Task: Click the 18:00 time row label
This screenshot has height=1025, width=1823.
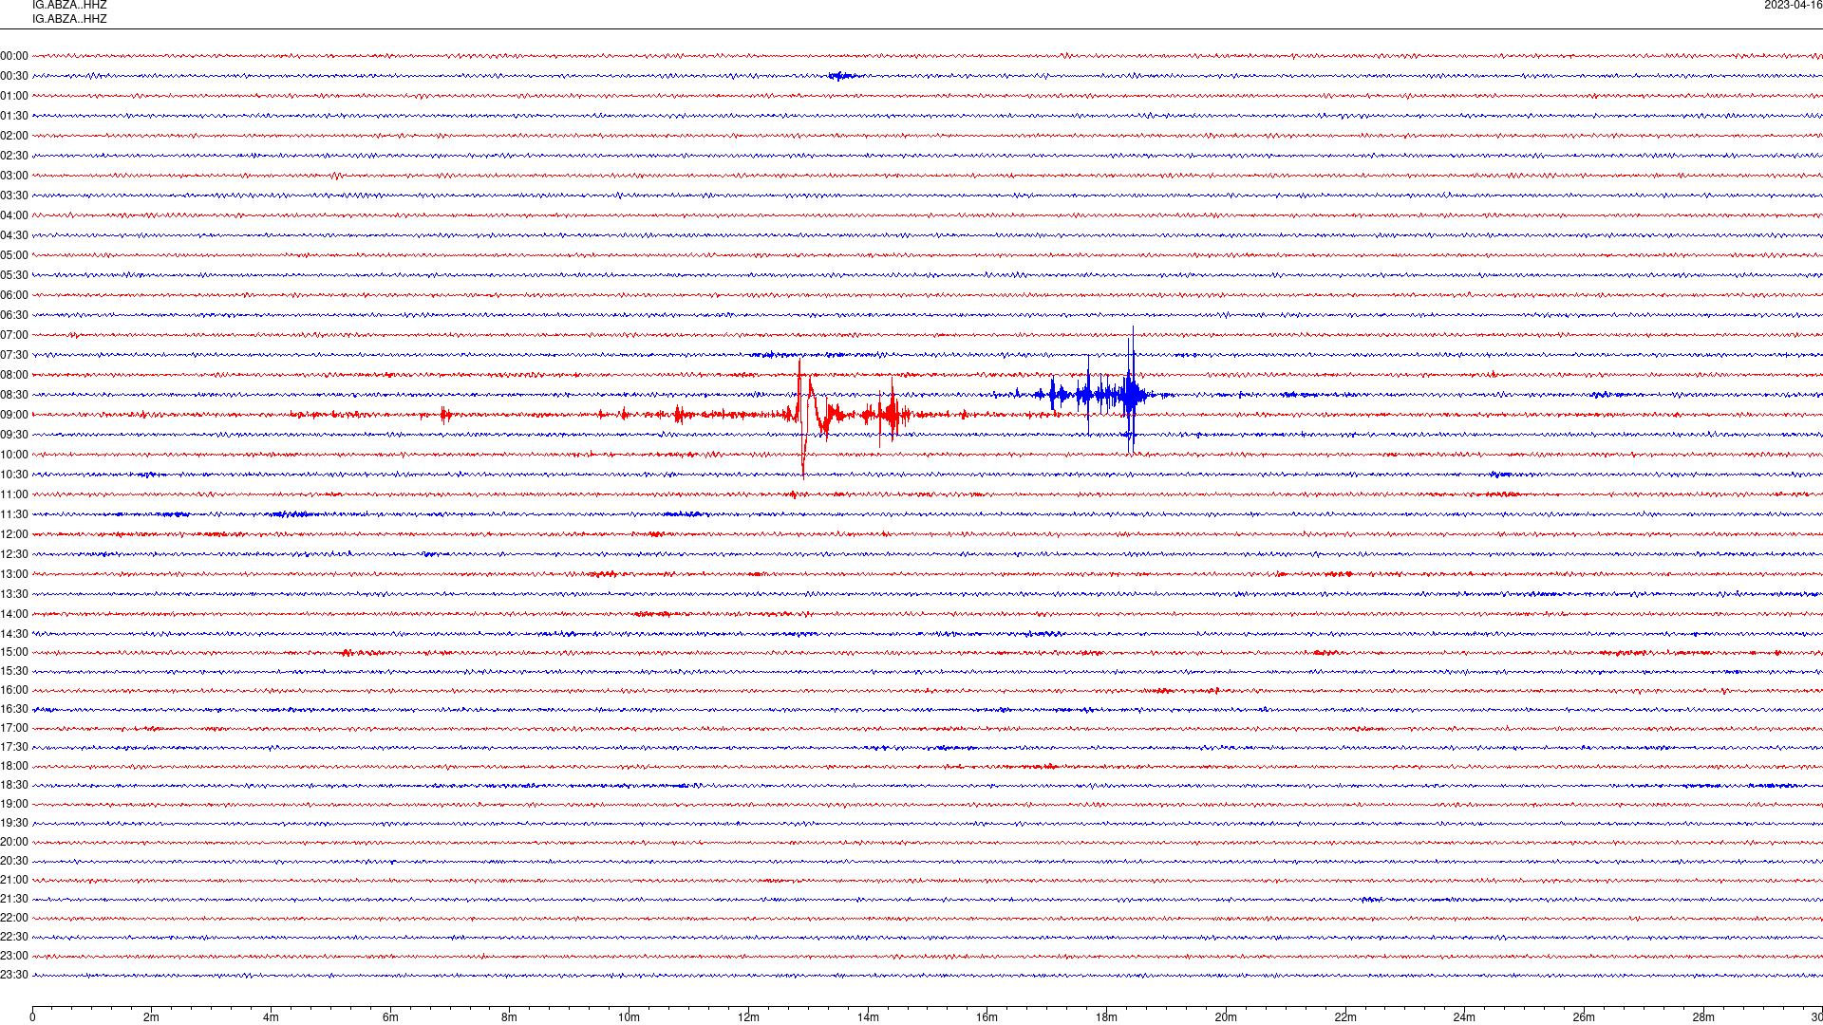Action: tap(14, 766)
